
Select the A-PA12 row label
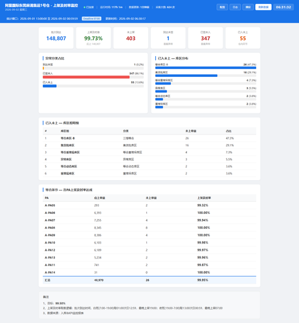[50, 250]
